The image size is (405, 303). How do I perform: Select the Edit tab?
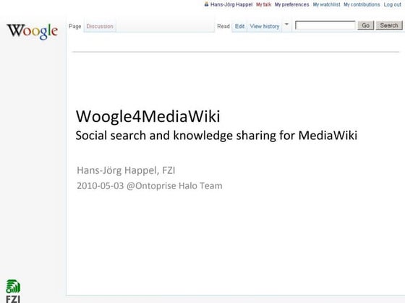coord(239,26)
